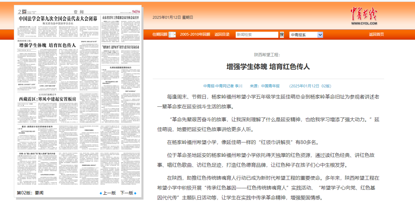Open 西藏震区:寒风中建起安置板房 article on page
415x203 pixels.
47,98
